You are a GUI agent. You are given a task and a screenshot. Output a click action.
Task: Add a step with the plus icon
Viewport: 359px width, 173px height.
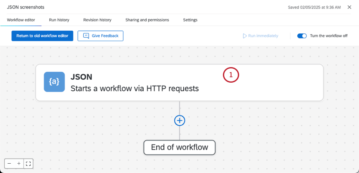179,120
